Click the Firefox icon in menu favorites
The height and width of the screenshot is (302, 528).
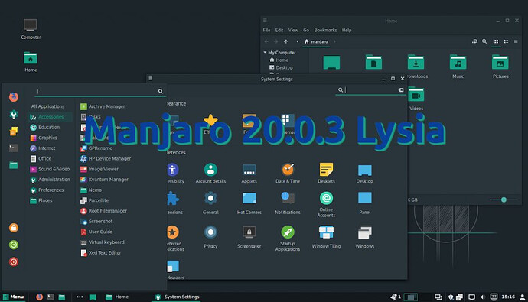pyautogui.click(x=14, y=97)
